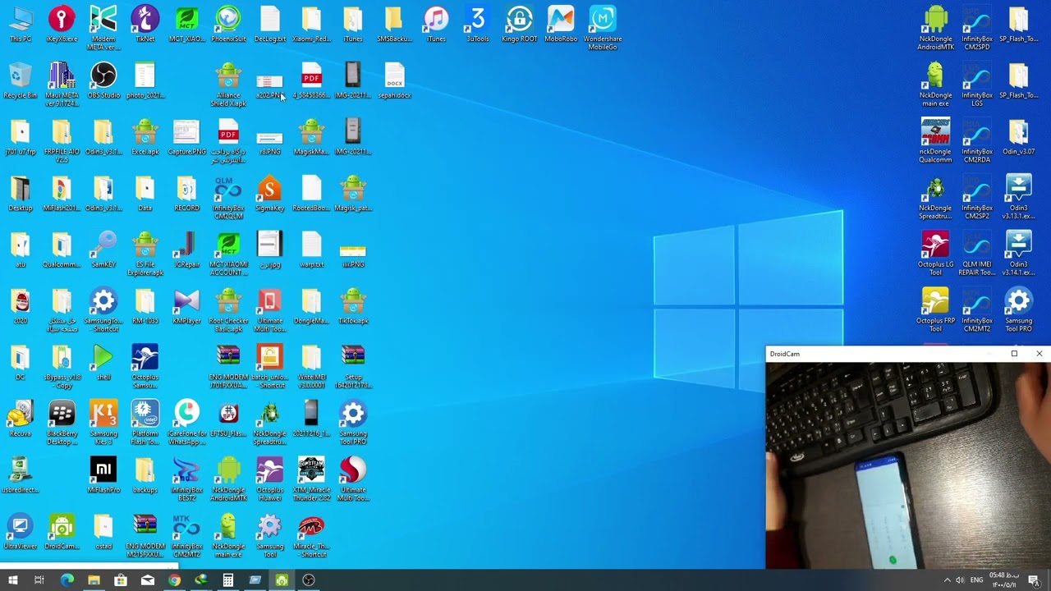Image resolution: width=1051 pixels, height=591 pixels.
Task: Open Wondershare MobileGo shortcut
Action: 603,28
